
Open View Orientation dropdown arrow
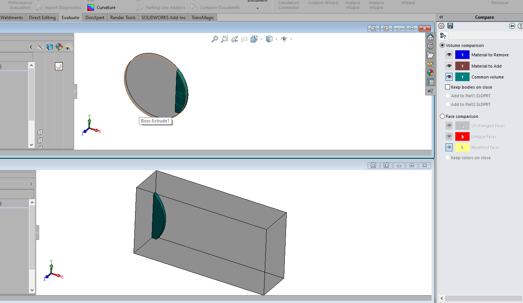pos(261,39)
